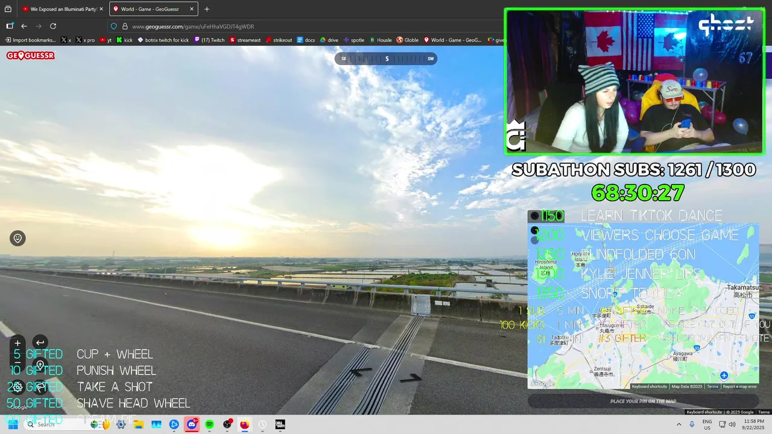
Task: Open the drive bookmark
Action: pyautogui.click(x=329, y=40)
